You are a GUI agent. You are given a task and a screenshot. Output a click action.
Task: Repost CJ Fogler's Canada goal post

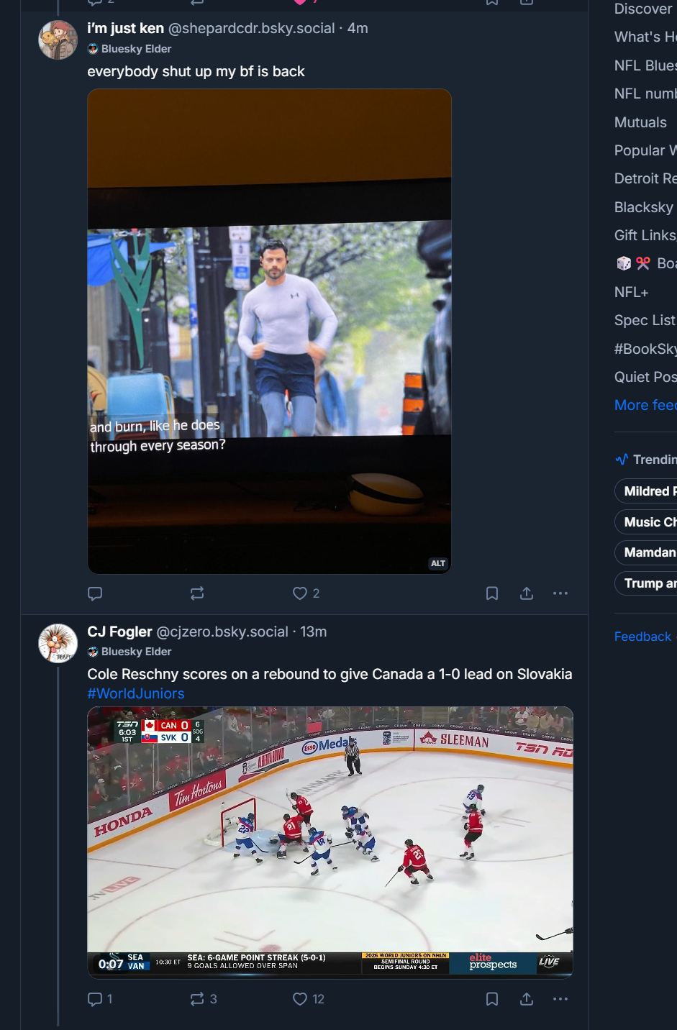(x=197, y=999)
